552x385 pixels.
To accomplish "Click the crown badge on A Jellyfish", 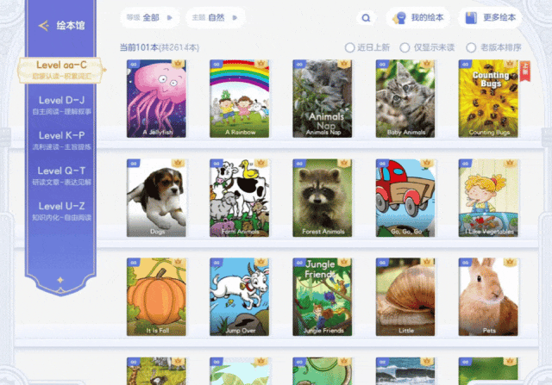I will [x=178, y=64].
